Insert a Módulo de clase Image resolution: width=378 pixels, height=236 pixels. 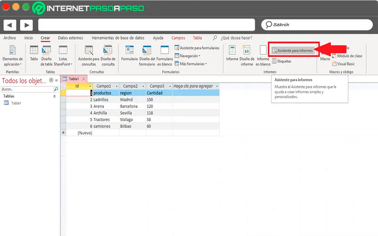(x=347, y=56)
